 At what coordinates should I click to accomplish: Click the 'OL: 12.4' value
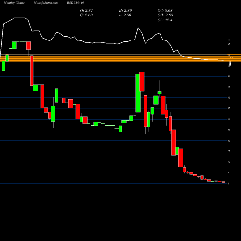click(165, 20)
